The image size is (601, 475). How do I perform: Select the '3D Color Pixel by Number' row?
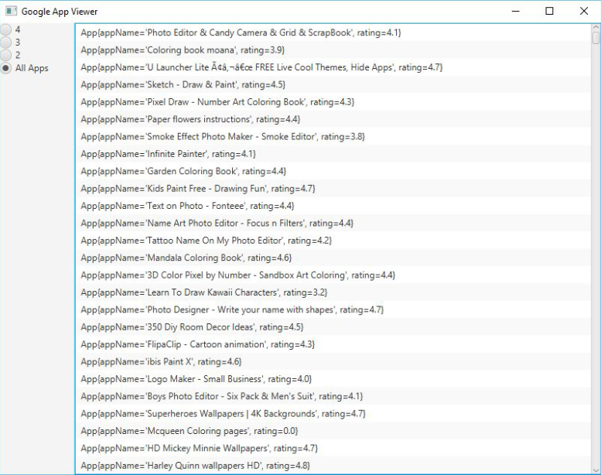click(x=333, y=275)
